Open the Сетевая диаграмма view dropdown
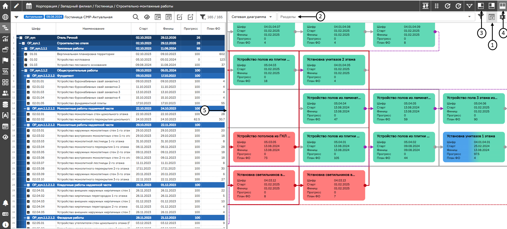Viewport: 507px width, 229px height. pos(252,17)
